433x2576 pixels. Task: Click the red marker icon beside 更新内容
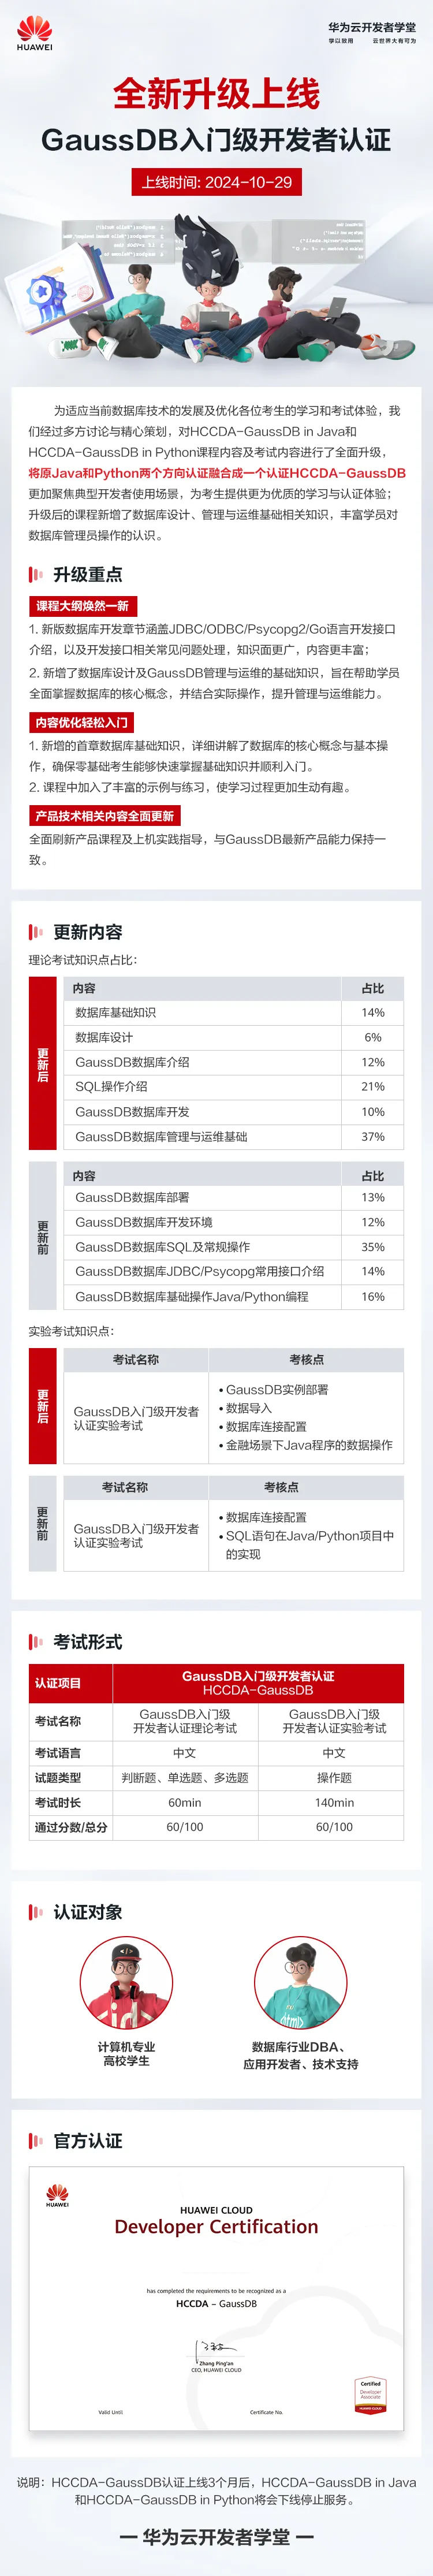(36, 932)
